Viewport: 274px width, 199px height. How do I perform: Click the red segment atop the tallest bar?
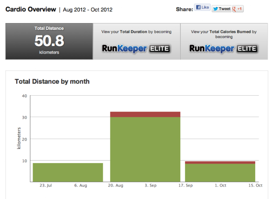145,114
